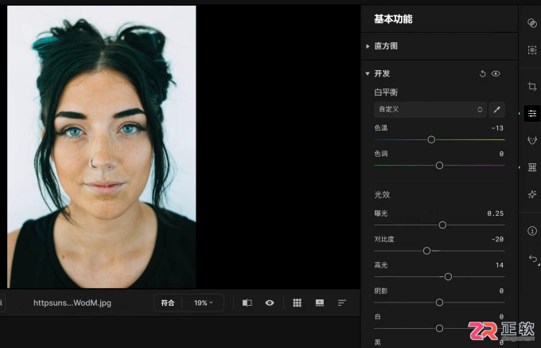This screenshot has width=541, height=348.
Task: Open the undo history arrow icon
Action: 533,258
